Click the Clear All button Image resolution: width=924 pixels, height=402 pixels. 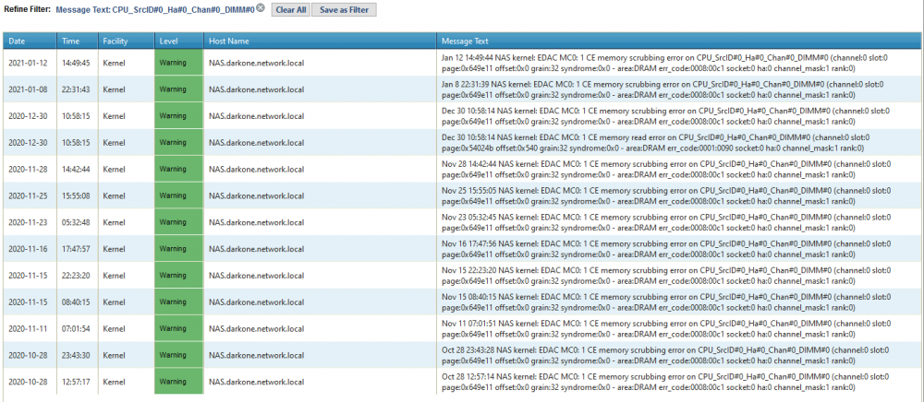[x=290, y=10]
